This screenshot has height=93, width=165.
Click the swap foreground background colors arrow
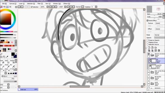click(x=16, y=53)
